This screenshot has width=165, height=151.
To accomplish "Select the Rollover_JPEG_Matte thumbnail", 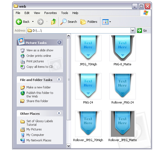I will (123, 124).
